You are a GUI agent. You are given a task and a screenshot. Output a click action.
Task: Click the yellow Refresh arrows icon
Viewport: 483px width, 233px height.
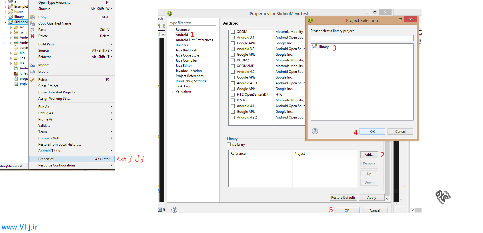(33, 80)
